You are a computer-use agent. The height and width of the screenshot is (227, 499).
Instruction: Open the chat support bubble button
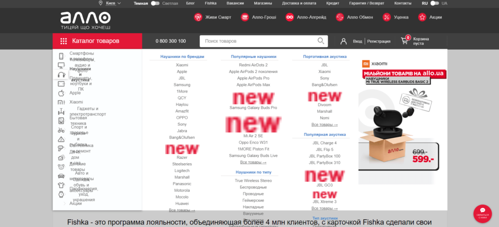[482, 214]
